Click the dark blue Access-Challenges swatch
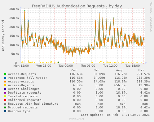This screenshot has width=154, height=122. (5, 89)
